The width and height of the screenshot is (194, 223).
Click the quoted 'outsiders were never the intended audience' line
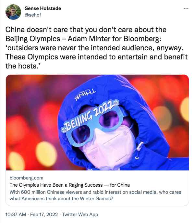94,48
